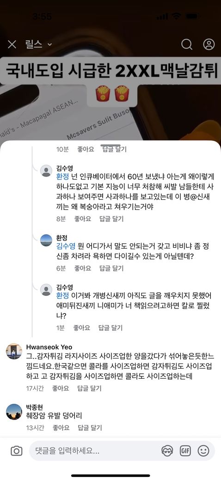221x481 pixels.
Task: Open the emoji smiley picker
Action: click(203, 451)
